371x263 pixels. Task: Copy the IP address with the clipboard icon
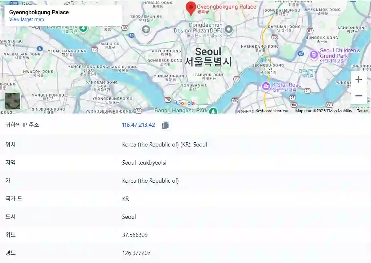pos(165,125)
